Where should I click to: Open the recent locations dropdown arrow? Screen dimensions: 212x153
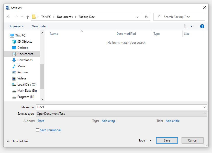(22, 17)
